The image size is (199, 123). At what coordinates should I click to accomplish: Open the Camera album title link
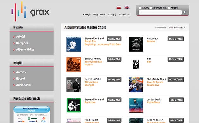click(x=151, y=41)
